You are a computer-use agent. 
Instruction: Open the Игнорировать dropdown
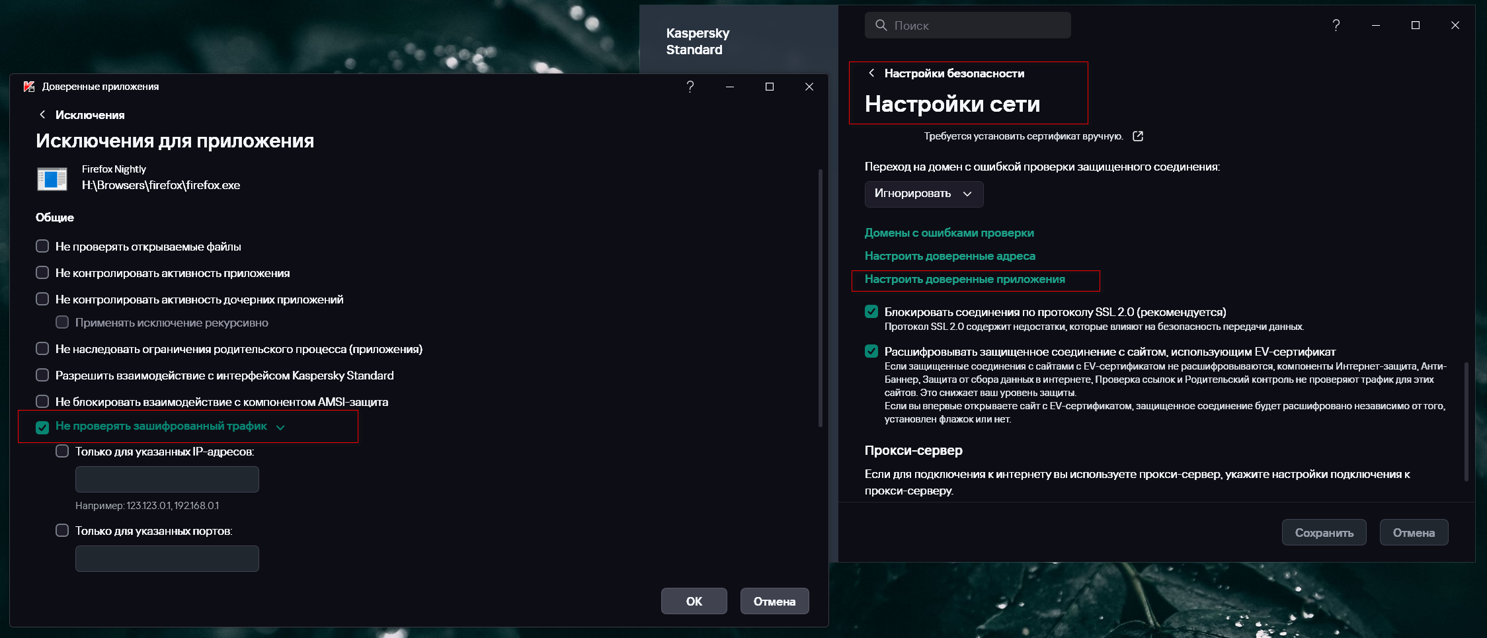[924, 194]
